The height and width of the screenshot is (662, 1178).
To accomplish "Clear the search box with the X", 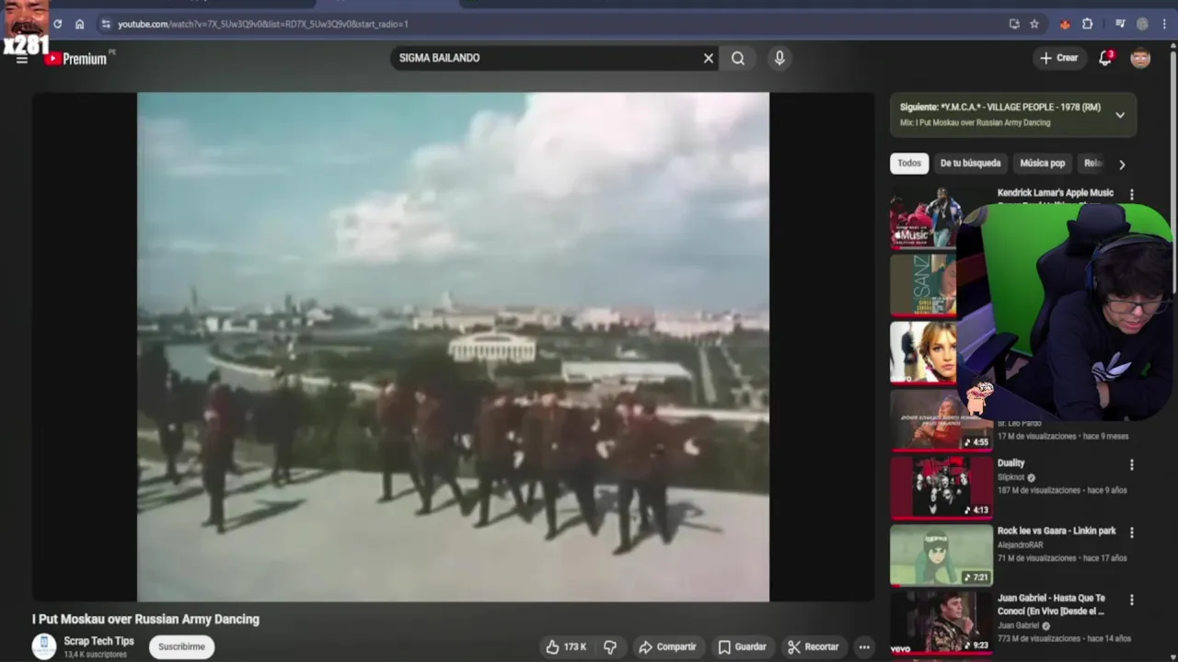I will click(x=709, y=58).
